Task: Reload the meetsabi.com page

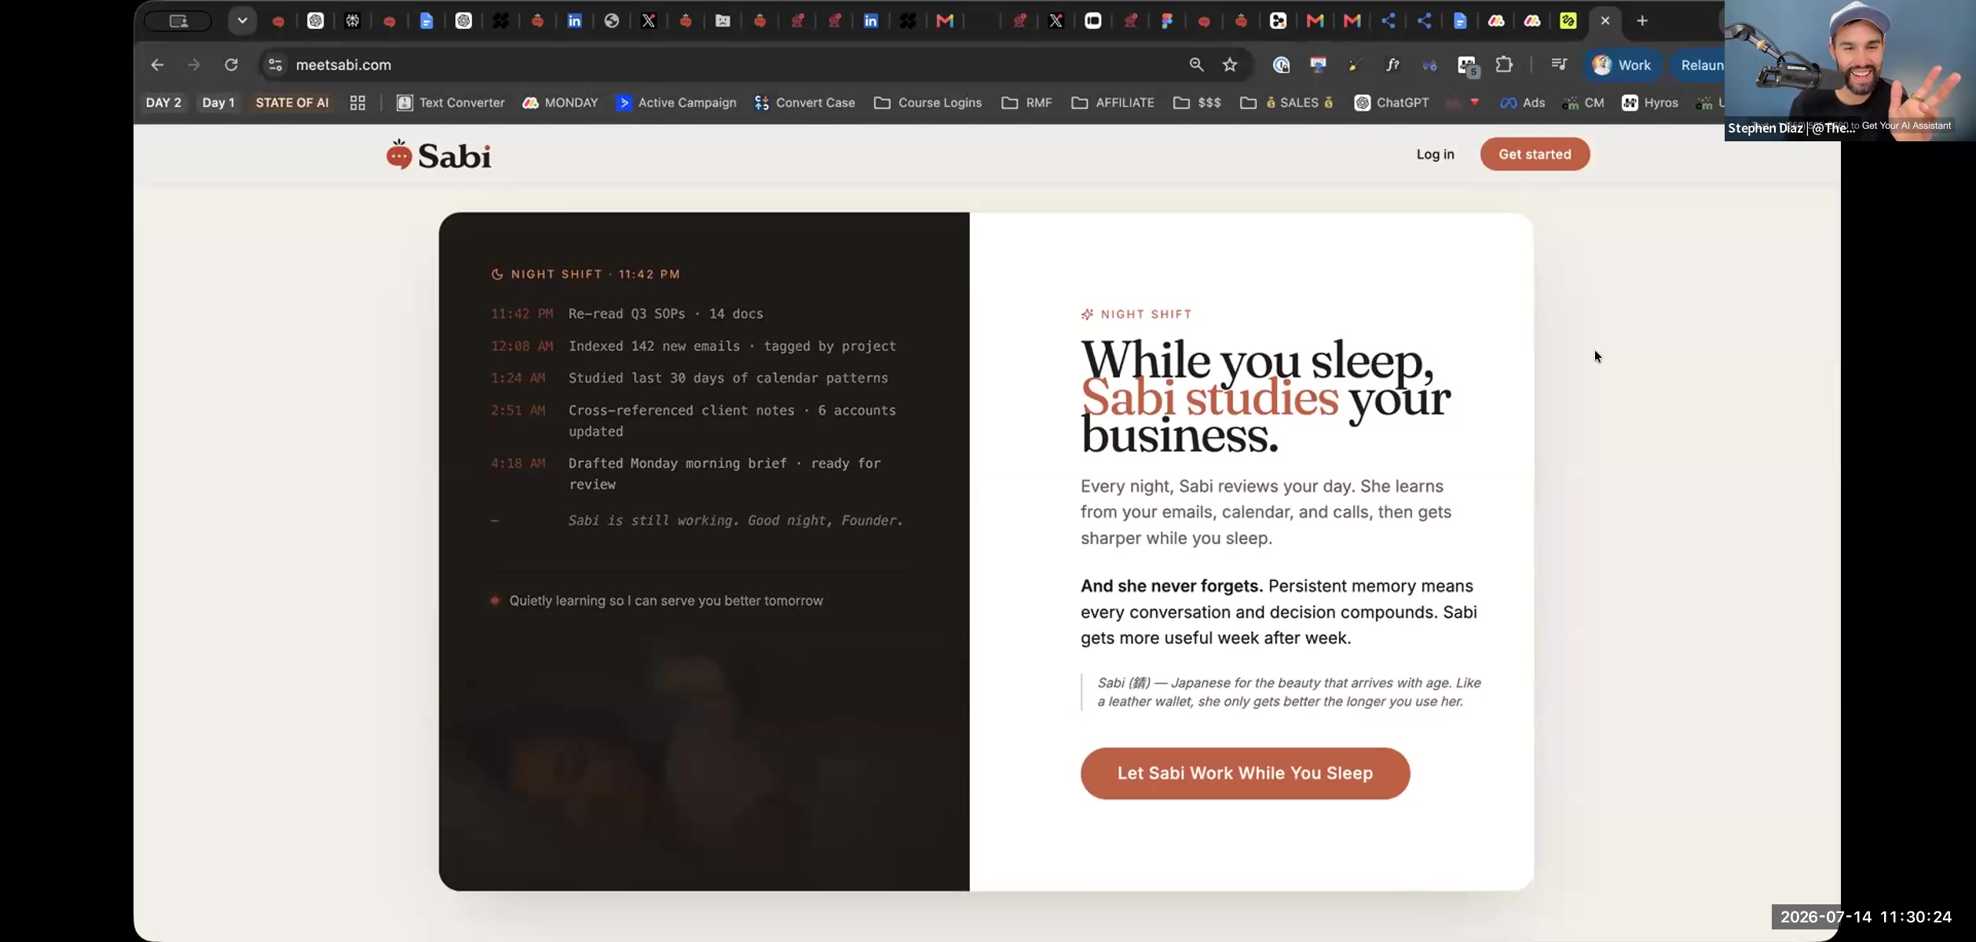Action: pyautogui.click(x=231, y=65)
